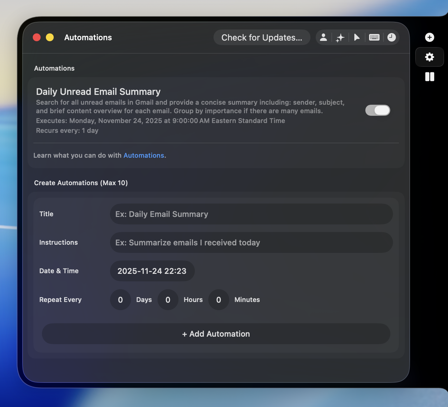Focus the Title input field
The image size is (448, 407).
pyautogui.click(x=252, y=214)
